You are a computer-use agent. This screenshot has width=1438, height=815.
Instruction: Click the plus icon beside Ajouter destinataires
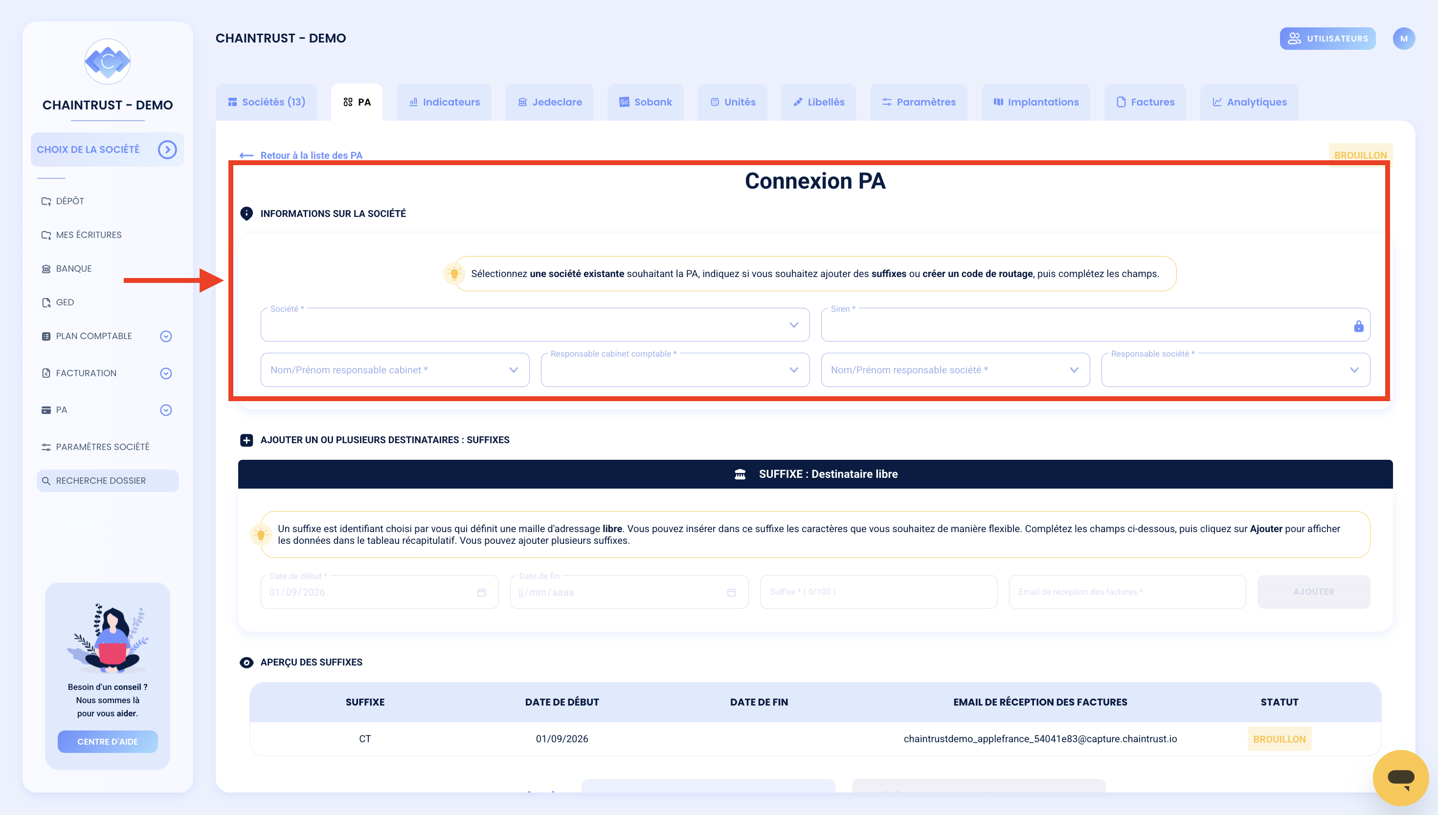(247, 440)
